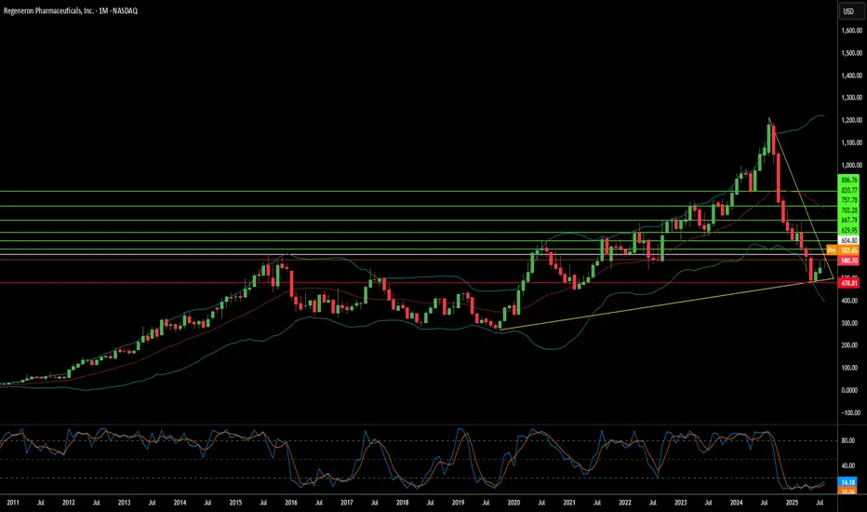Click the 1,000.00 mark on price scale
This screenshot has width=867, height=512.
pos(851,165)
